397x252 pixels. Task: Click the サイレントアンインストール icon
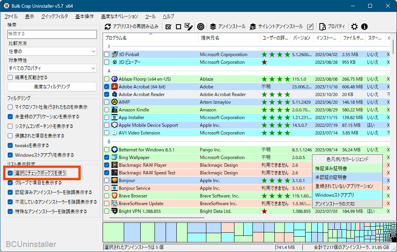pyautogui.click(x=252, y=27)
